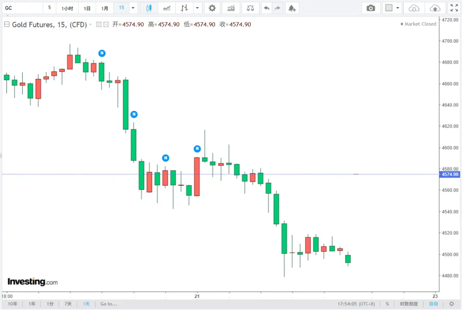Toggle the first legend visibility icon
The image size is (462, 310).
99,24
